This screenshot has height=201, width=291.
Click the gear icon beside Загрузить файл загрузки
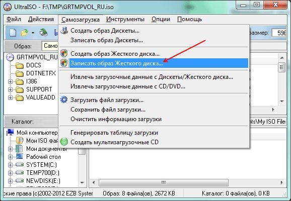(x=64, y=99)
